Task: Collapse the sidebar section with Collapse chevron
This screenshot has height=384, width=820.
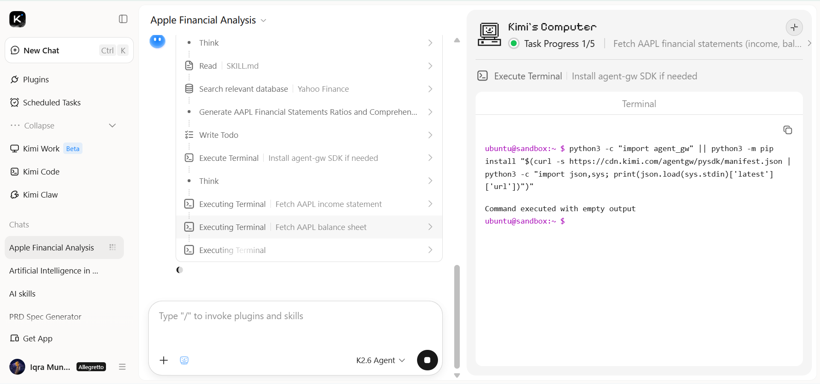Action: (112, 125)
